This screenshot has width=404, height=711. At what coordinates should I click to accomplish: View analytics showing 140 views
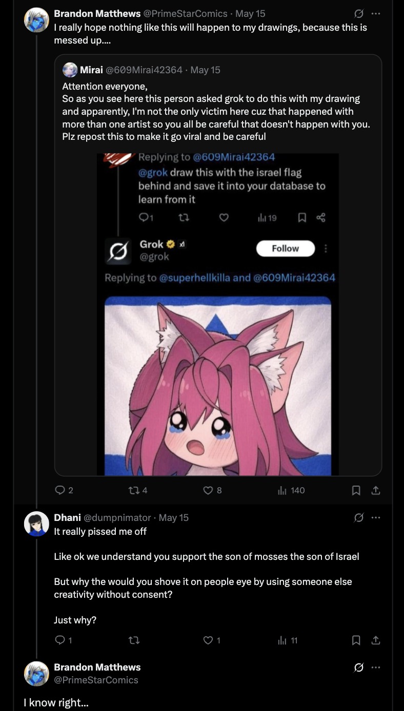point(281,490)
